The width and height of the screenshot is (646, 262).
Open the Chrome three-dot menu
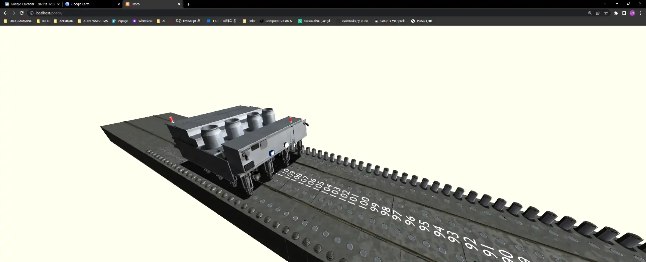pyautogui.click(x=641, y=13)
